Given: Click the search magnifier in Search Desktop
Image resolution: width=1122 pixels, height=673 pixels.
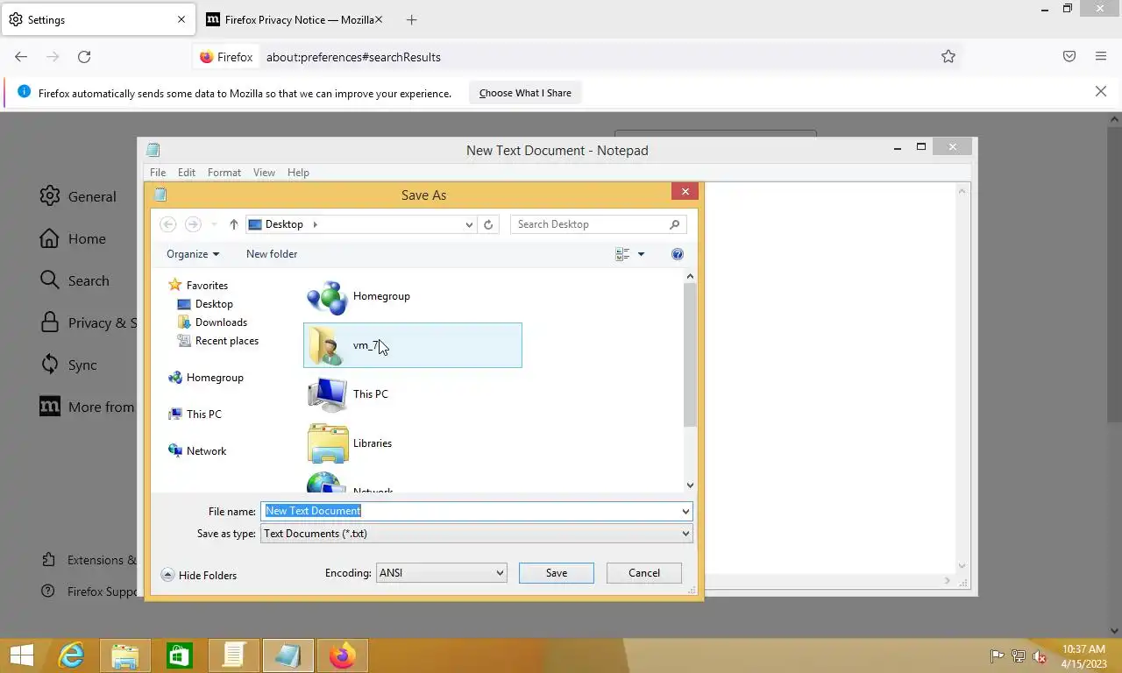Looking at the screenshot, I should pos(674,224).
